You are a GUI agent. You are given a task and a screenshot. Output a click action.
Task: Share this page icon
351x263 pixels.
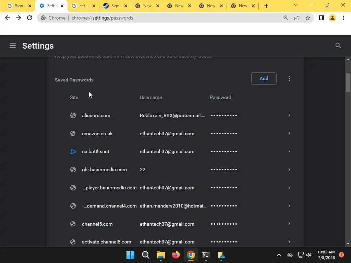pos(297,18)
